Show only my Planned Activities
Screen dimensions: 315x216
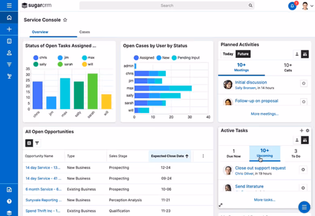(x=297, y=54)
